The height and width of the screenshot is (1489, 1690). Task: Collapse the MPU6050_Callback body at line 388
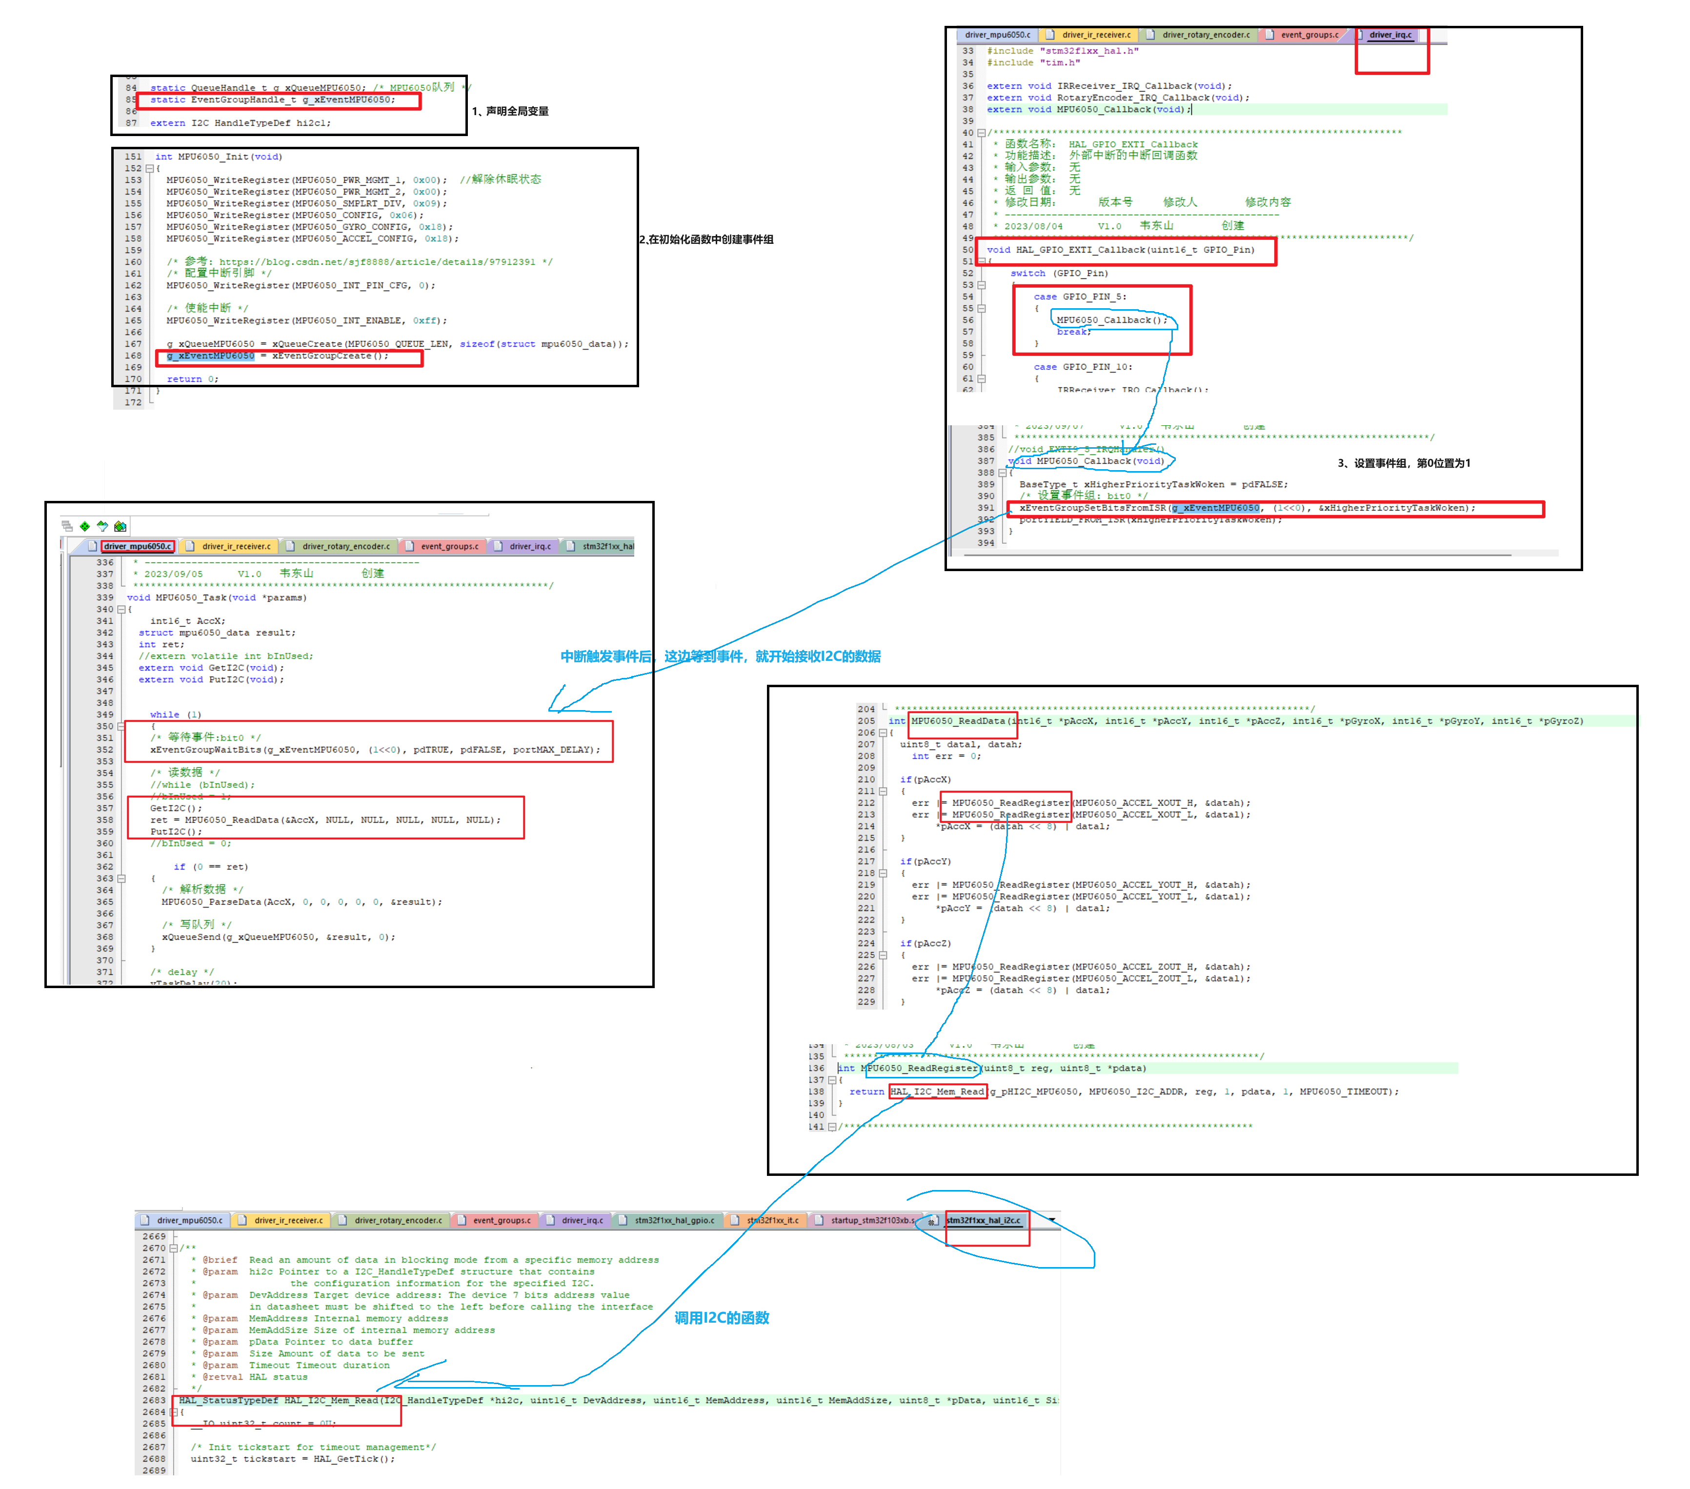1002,473
